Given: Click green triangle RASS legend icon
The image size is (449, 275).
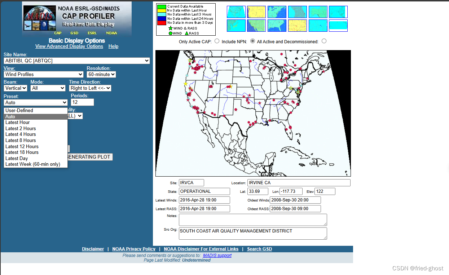Looking at the screenshot, I should click(186, 33).
